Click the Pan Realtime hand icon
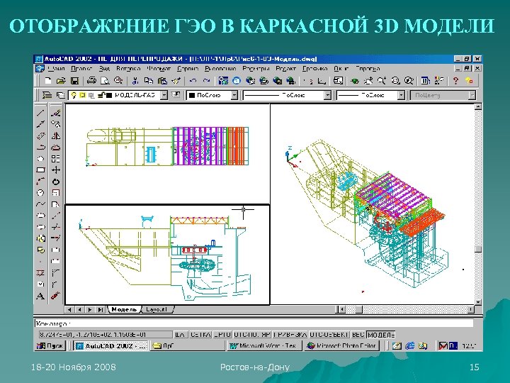 coord(368,80)
